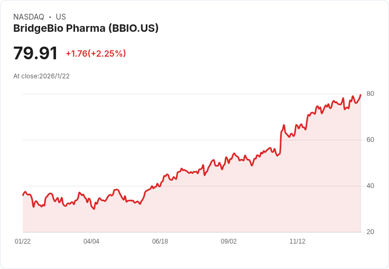Click the 79.91 current price
The width and height of the screenshot is (389, 269).
[x=35, y=53]
